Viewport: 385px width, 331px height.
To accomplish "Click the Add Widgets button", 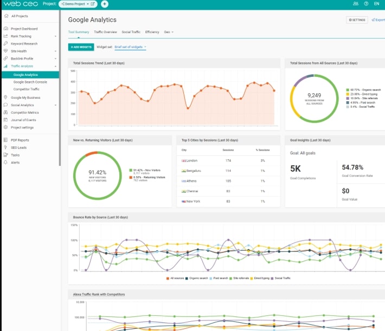I will coord(81,47).
